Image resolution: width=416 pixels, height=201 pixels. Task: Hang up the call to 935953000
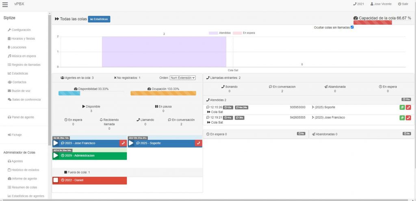coord(408,107)
